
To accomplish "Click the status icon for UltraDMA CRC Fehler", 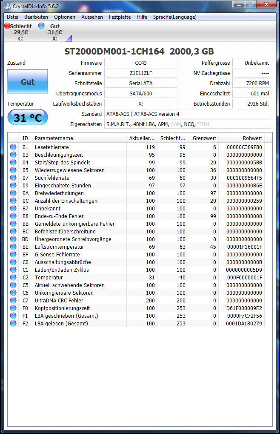I will [13, 300].
